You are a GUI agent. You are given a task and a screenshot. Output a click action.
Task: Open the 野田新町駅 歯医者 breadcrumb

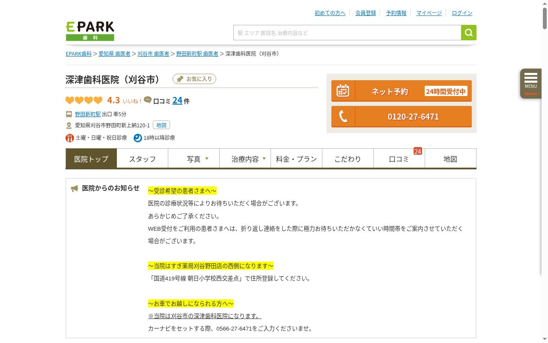[x=197, y=54]
